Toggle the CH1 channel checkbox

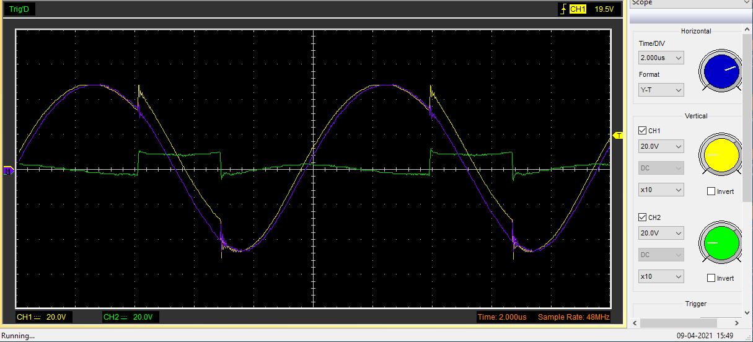pyautogui.click(x=642, y=131)
